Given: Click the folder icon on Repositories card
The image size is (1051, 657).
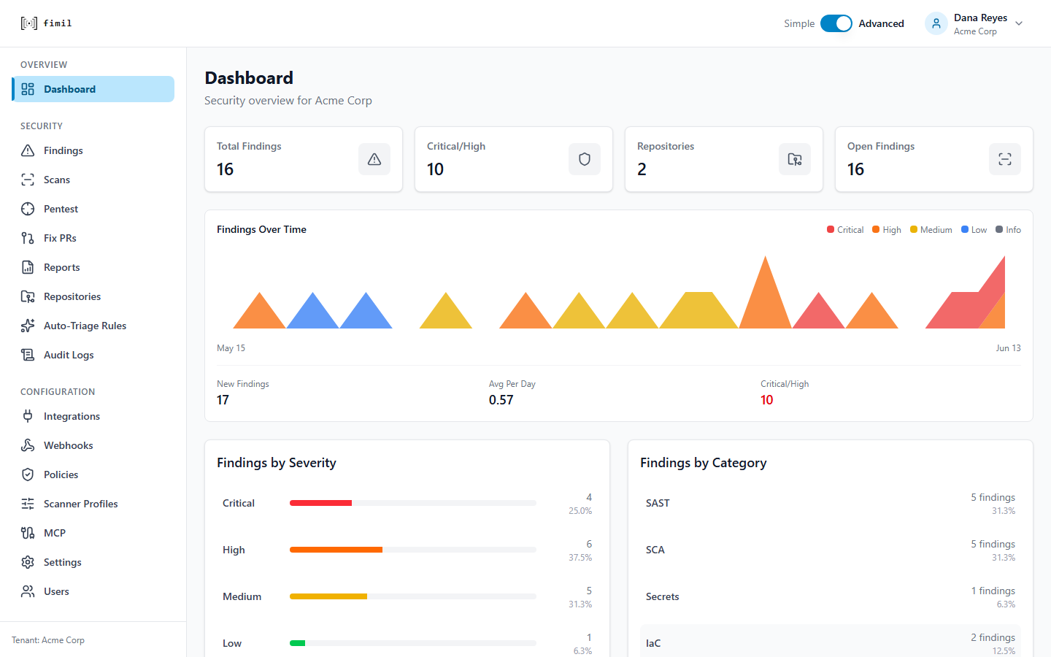Looking at the screenshot, I should coord(795,159).
